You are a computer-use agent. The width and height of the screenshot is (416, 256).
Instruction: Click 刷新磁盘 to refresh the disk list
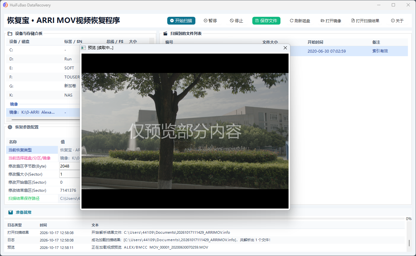(300, 21)
